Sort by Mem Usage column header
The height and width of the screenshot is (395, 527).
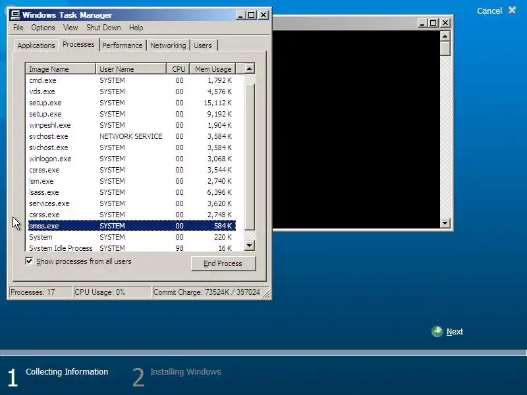pos(213,69)
